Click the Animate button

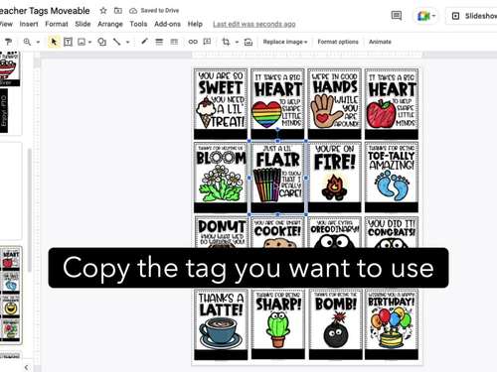(x=380, y=42)
